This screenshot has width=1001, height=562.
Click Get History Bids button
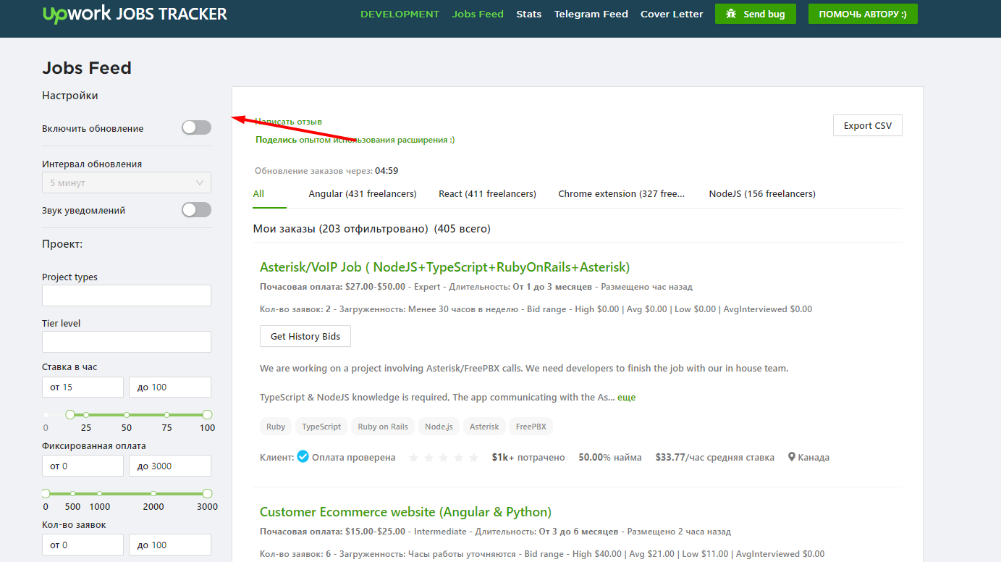(305, 336)
